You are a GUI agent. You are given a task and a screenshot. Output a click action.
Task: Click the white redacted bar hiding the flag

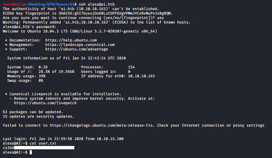point(44,148)
